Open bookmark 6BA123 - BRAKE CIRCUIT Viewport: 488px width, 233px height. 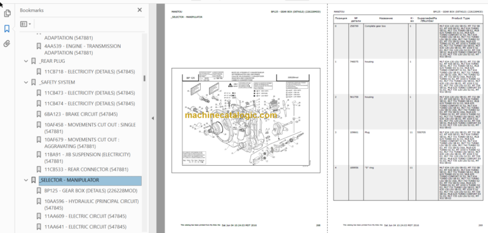81,114
